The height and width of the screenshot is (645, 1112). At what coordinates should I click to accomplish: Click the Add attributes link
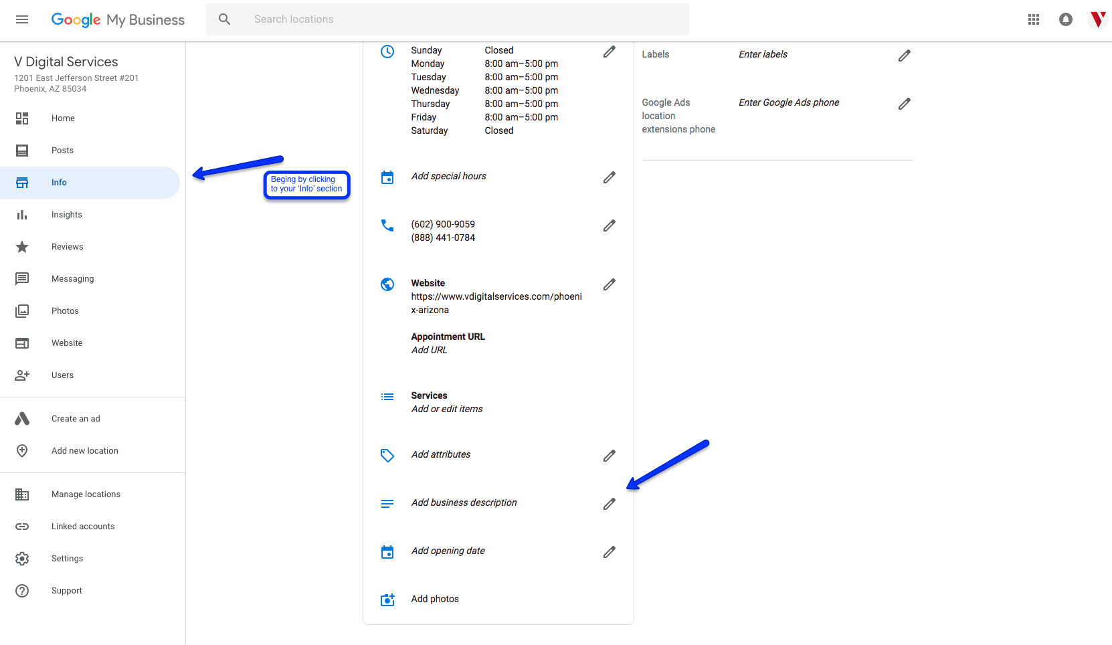point(441,454)
